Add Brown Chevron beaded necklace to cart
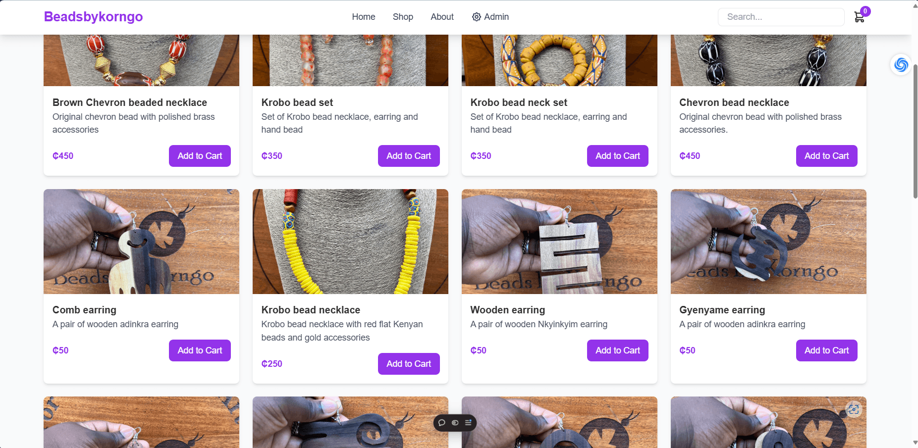Image resolution: width=918 pixels, height=448 pixels. point(199,155)
